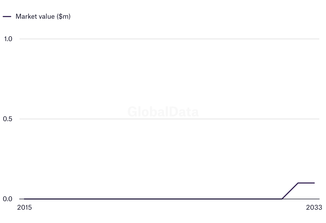Click the 0.0 y-axis label

[8, 199]
